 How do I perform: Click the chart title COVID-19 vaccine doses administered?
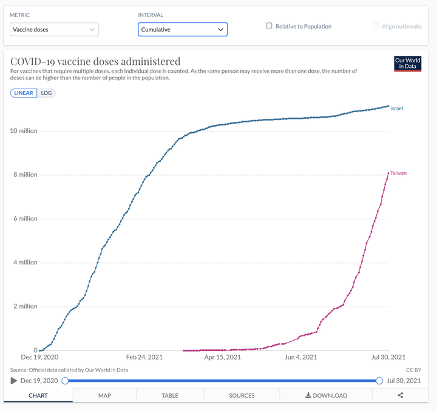(x=95, y=61)
